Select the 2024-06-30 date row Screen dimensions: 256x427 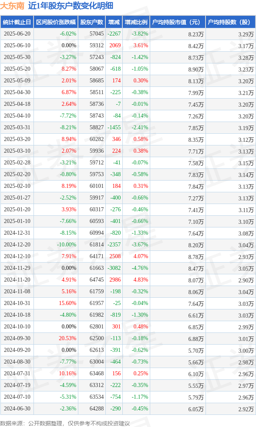[x=128, y=408]
